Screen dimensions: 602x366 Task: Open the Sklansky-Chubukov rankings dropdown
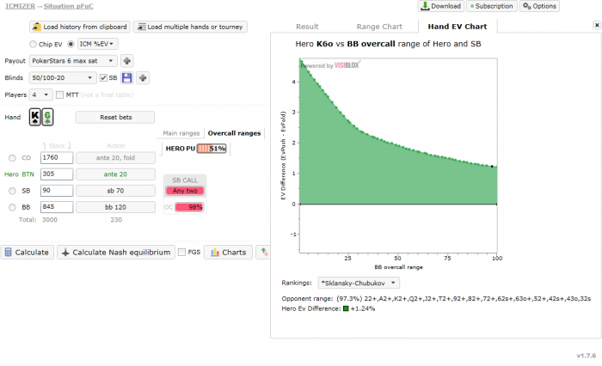click(x=358, y=282)
